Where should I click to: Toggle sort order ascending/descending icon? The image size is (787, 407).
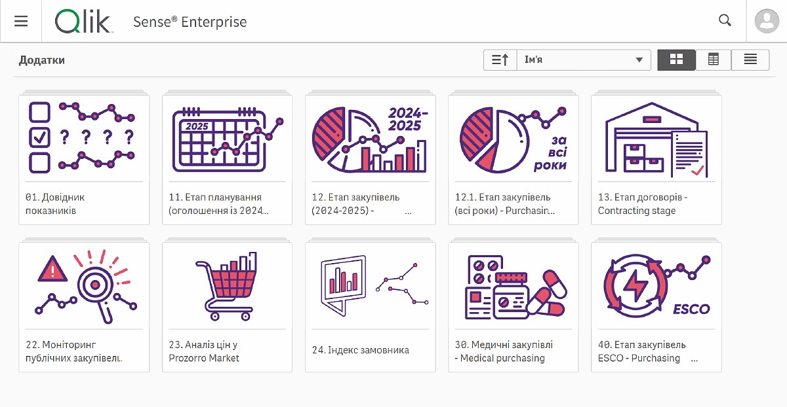click(x=500, y=60)
